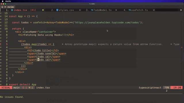The width and height of the screenshot is (184, 103).
Task: Click the W:1 warning count in statusline
Action: tap(31, 88)
